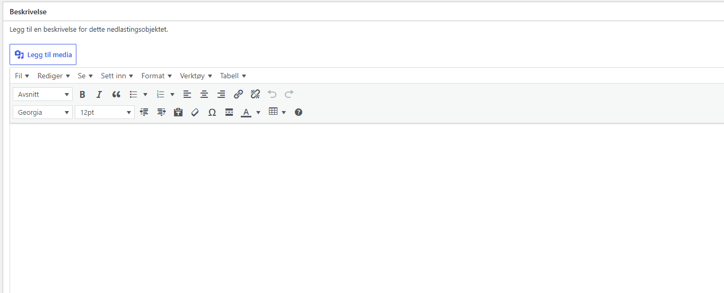Apply text color with A icon

click(x=246, y=112)
